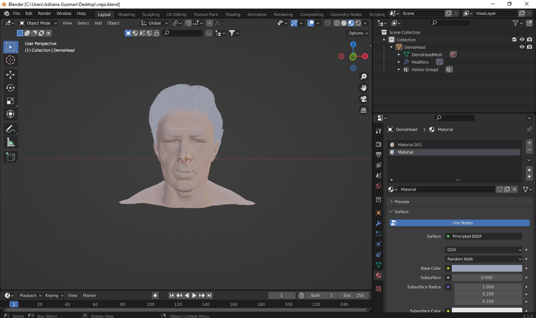Choose the Measure tool

point(10,142)
